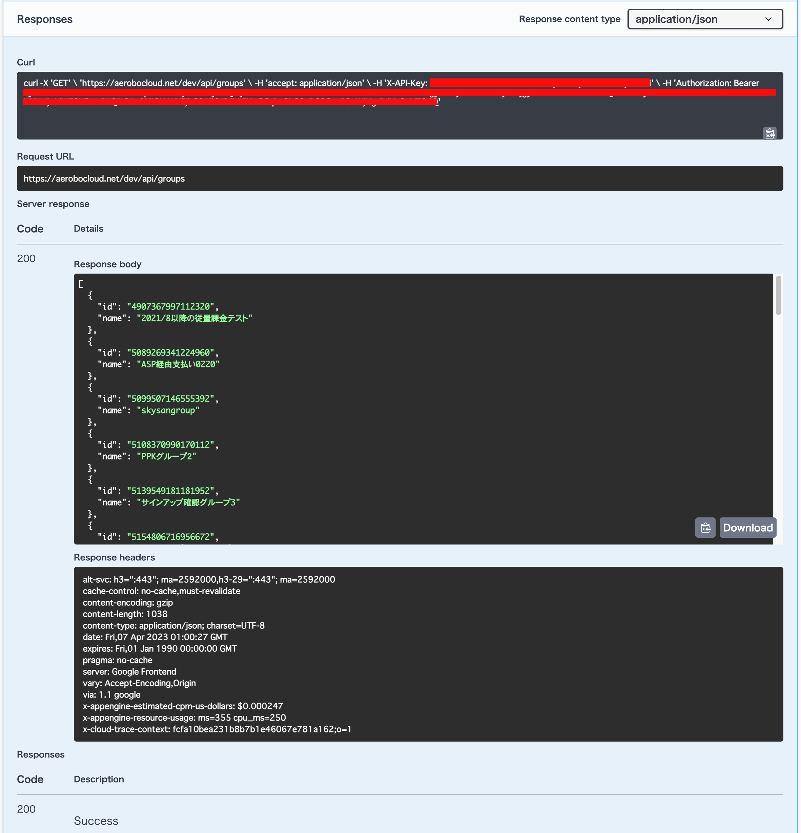The image size is (801, 833).
Task: Click the Response headers label
Action: point(115,557)
